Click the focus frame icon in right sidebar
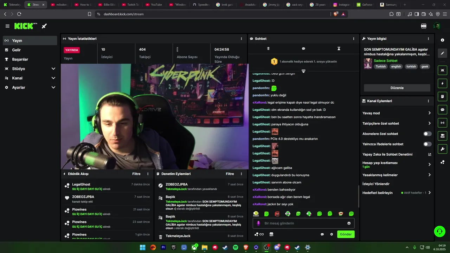 coord(443,70)
